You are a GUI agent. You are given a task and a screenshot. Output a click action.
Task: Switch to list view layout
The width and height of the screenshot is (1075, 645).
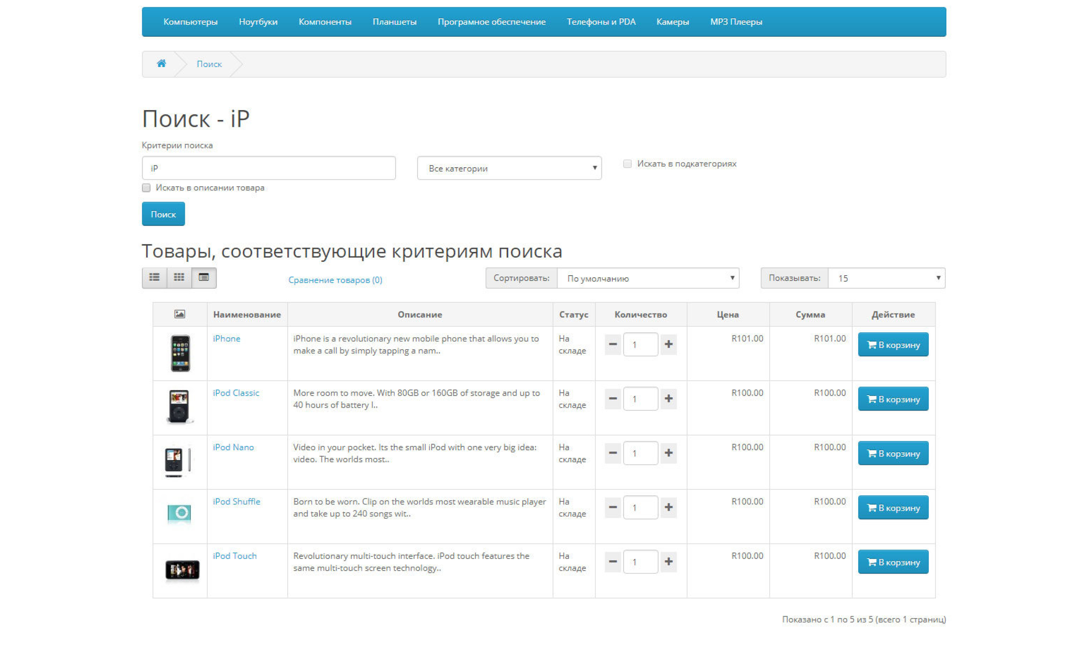[154, 277]
